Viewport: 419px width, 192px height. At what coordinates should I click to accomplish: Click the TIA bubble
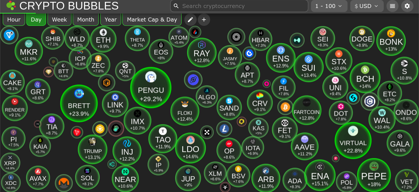point(52,126)
